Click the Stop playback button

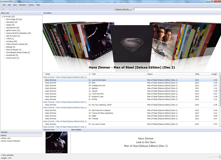pos(3,9)
